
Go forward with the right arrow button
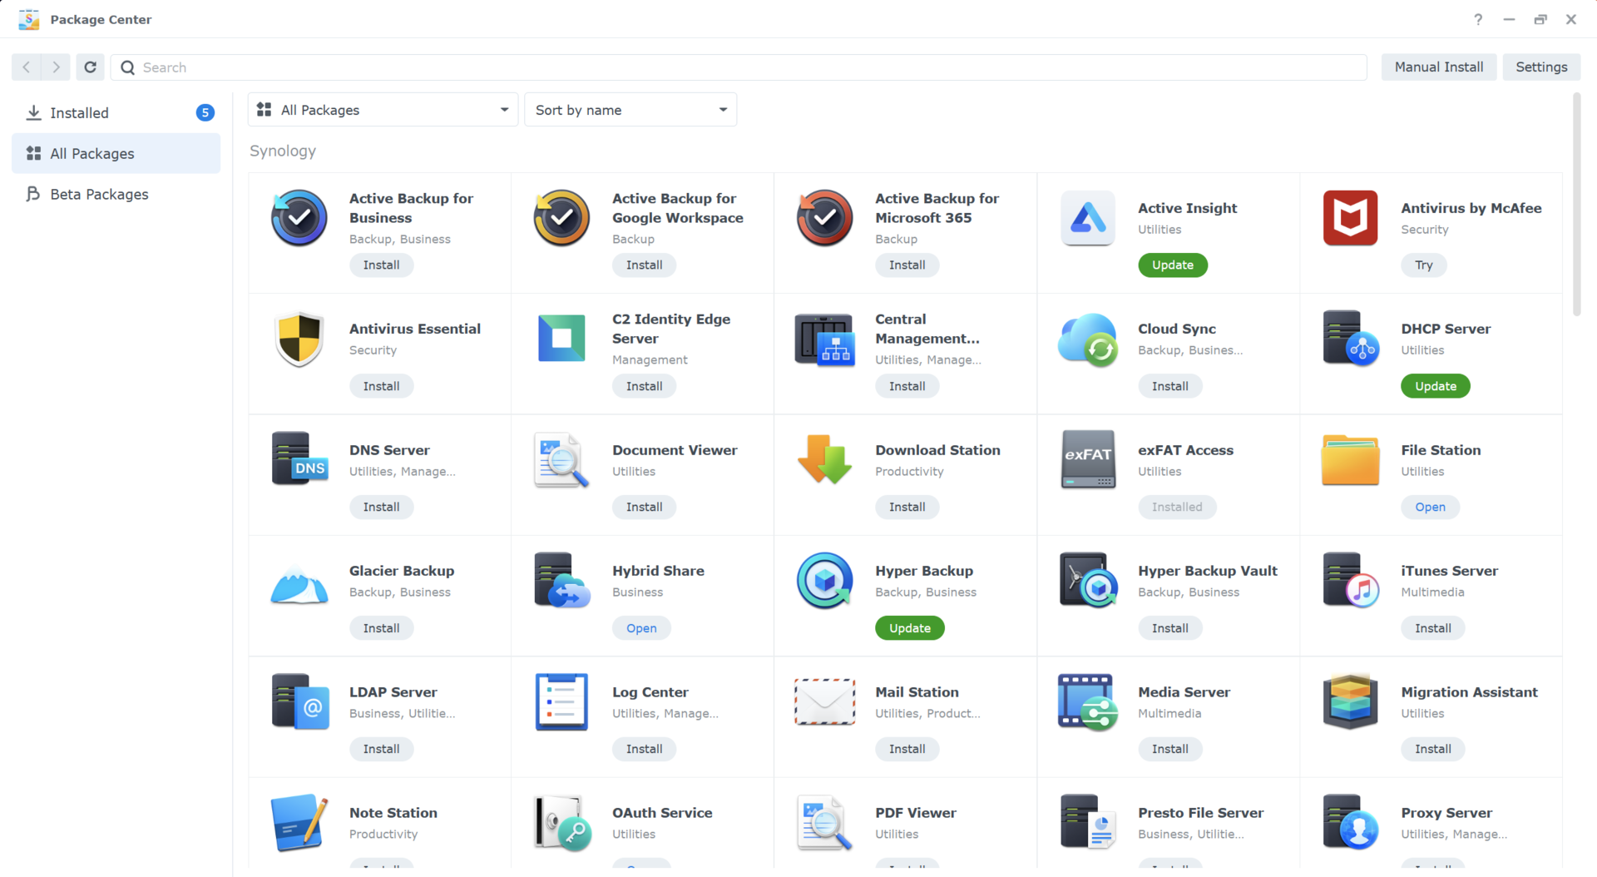(56, 67)
